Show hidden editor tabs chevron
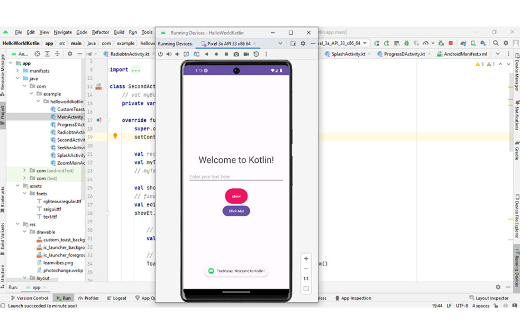 coord(498,54)
